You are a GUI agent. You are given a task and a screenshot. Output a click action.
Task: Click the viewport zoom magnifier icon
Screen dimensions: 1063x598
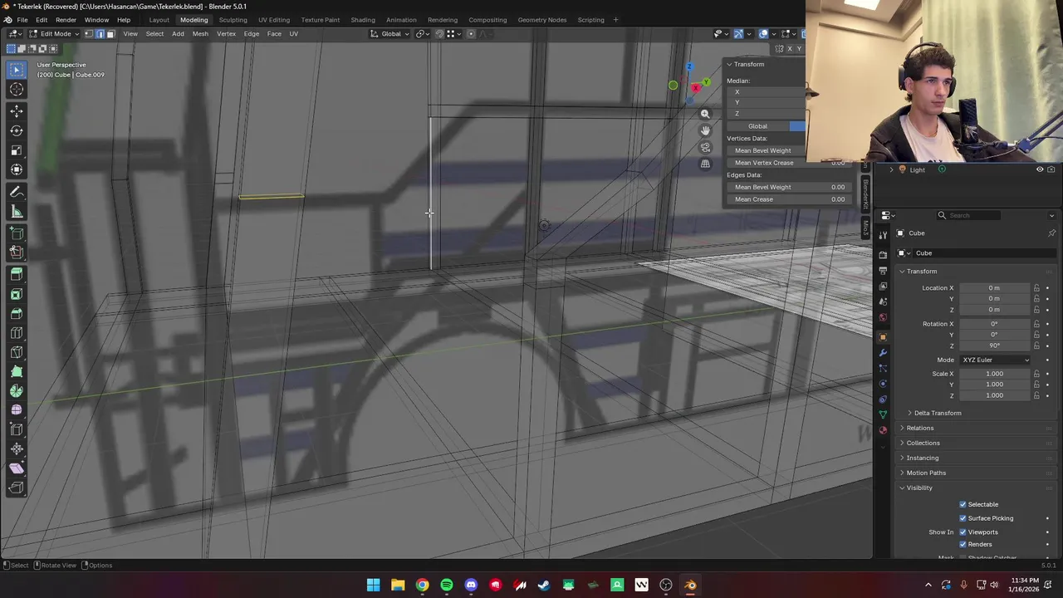pyautogui.click(x=705, y=114)
